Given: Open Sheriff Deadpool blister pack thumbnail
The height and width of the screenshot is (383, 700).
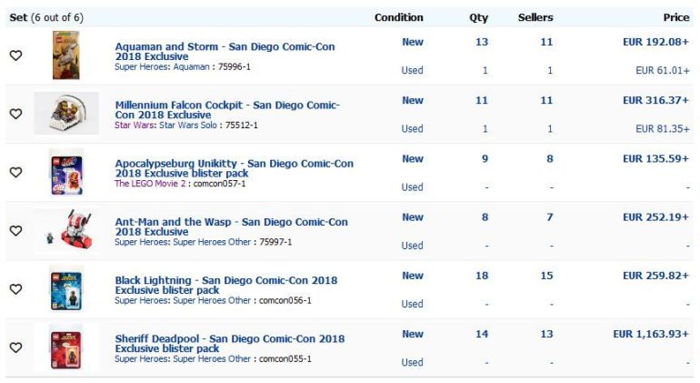Looking at the screenshot, I should [65, 346].
